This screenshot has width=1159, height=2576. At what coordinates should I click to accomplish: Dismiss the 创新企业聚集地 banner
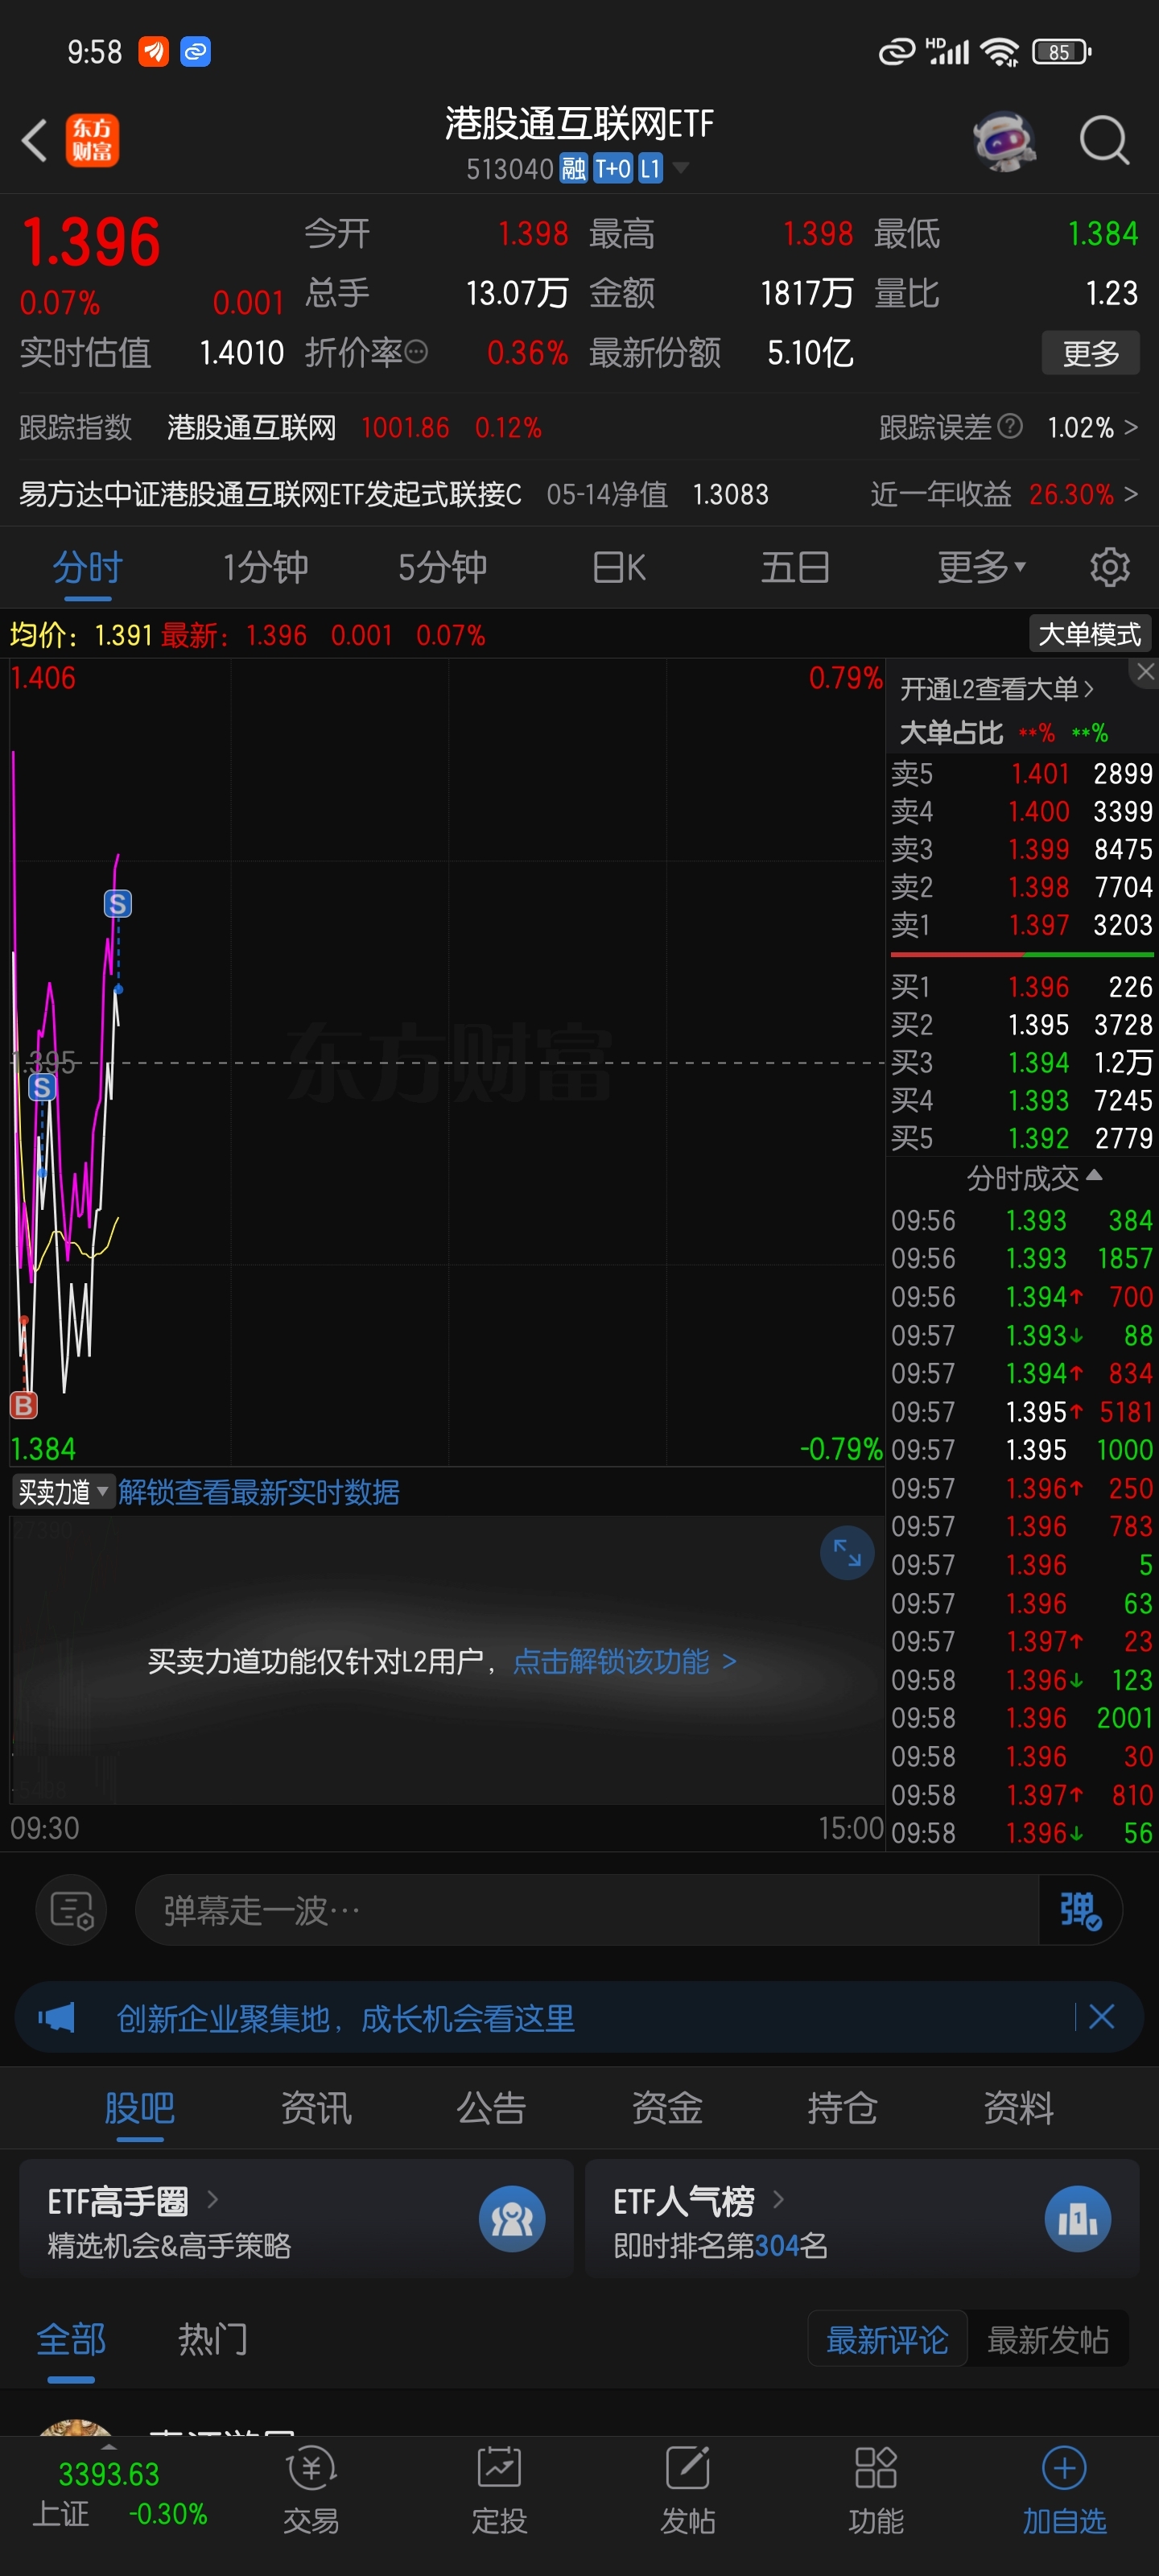(x=1101, y=2017)
